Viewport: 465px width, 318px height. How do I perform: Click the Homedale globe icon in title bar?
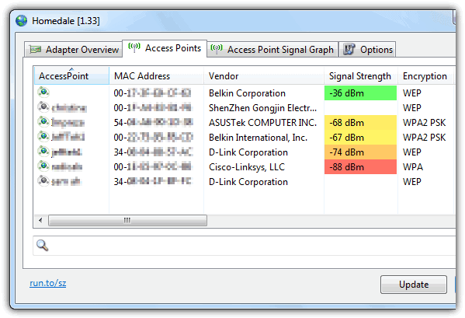coord(22,21)
